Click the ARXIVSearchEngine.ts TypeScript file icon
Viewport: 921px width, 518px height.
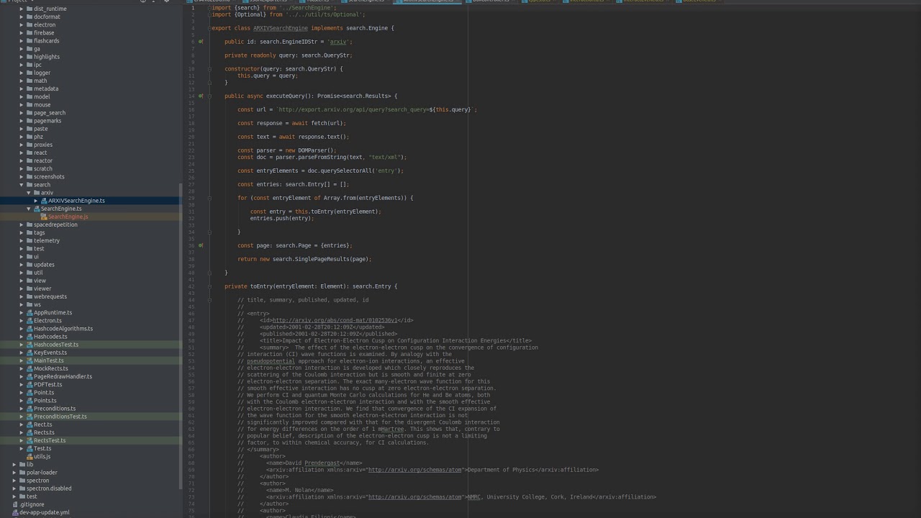(x=45, y=201)
